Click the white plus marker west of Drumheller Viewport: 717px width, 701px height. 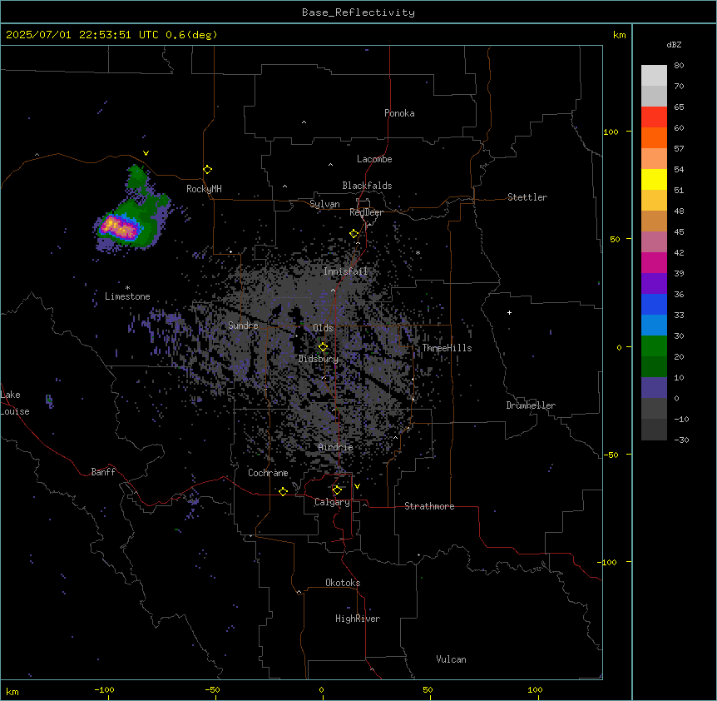click(x=509, y=312)
